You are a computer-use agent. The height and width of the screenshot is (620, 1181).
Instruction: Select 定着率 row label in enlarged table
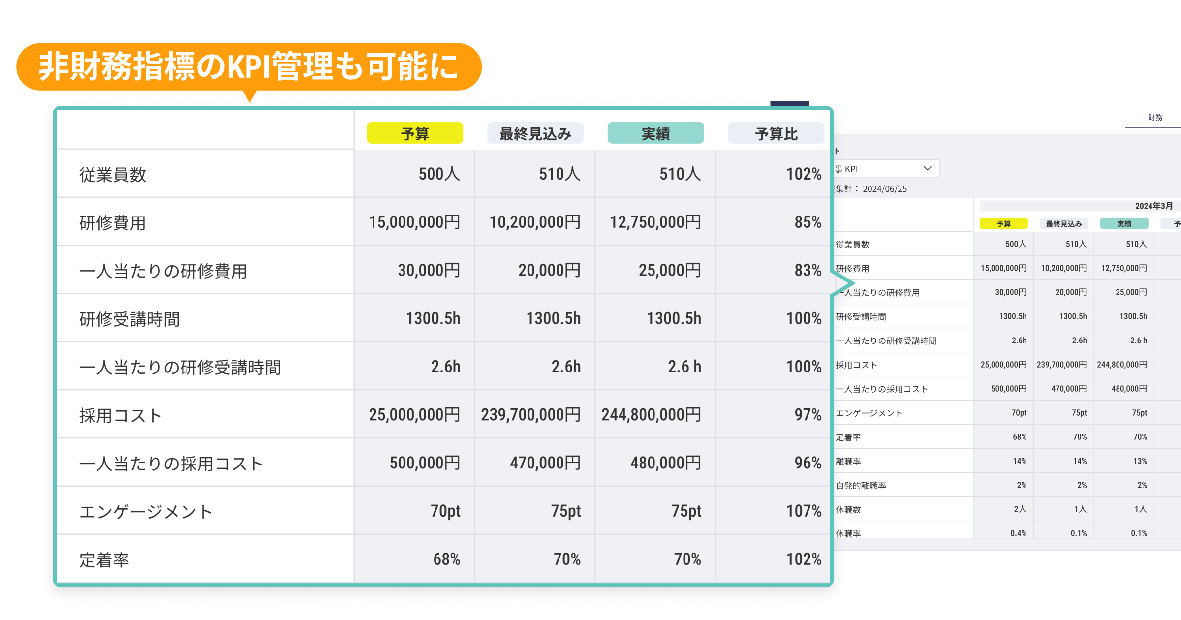click(x=104, y=560)
